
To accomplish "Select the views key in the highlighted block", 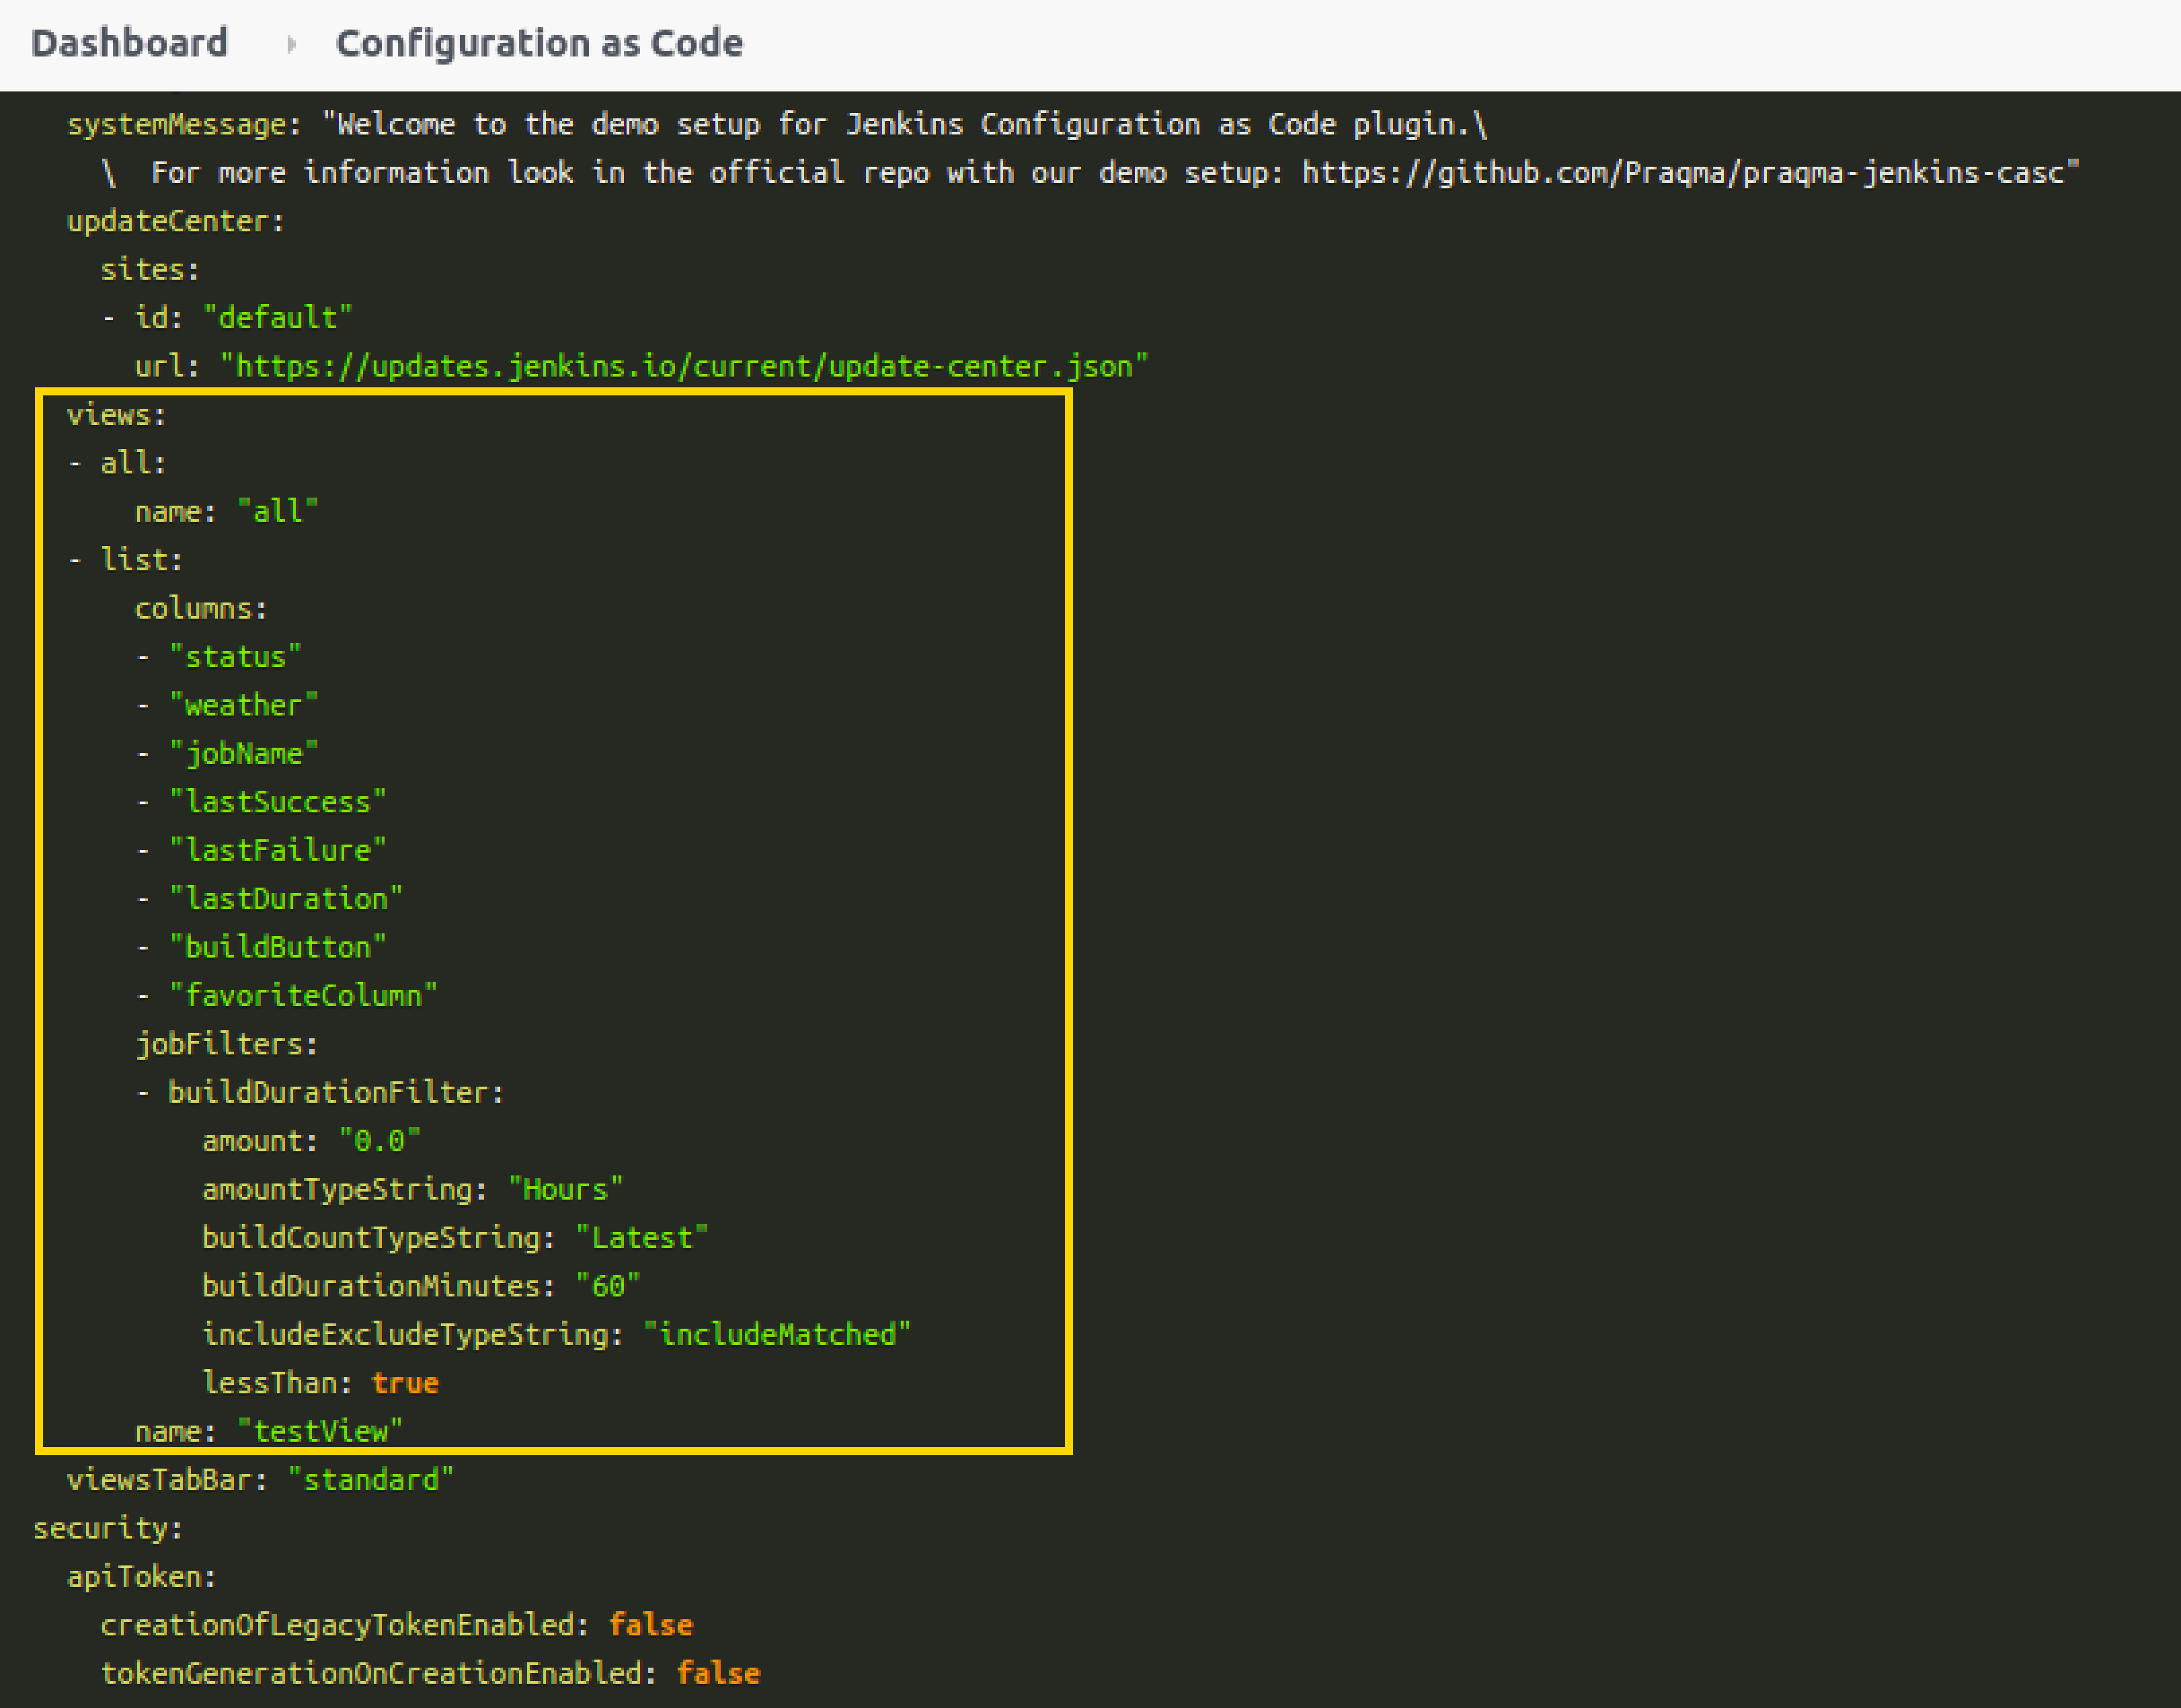I will pos(116,414).
